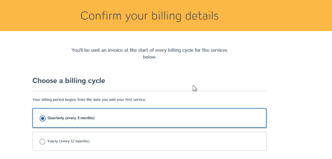Click the orange header banner's empty area
This screenshot has width=332, height=159.
283,16
